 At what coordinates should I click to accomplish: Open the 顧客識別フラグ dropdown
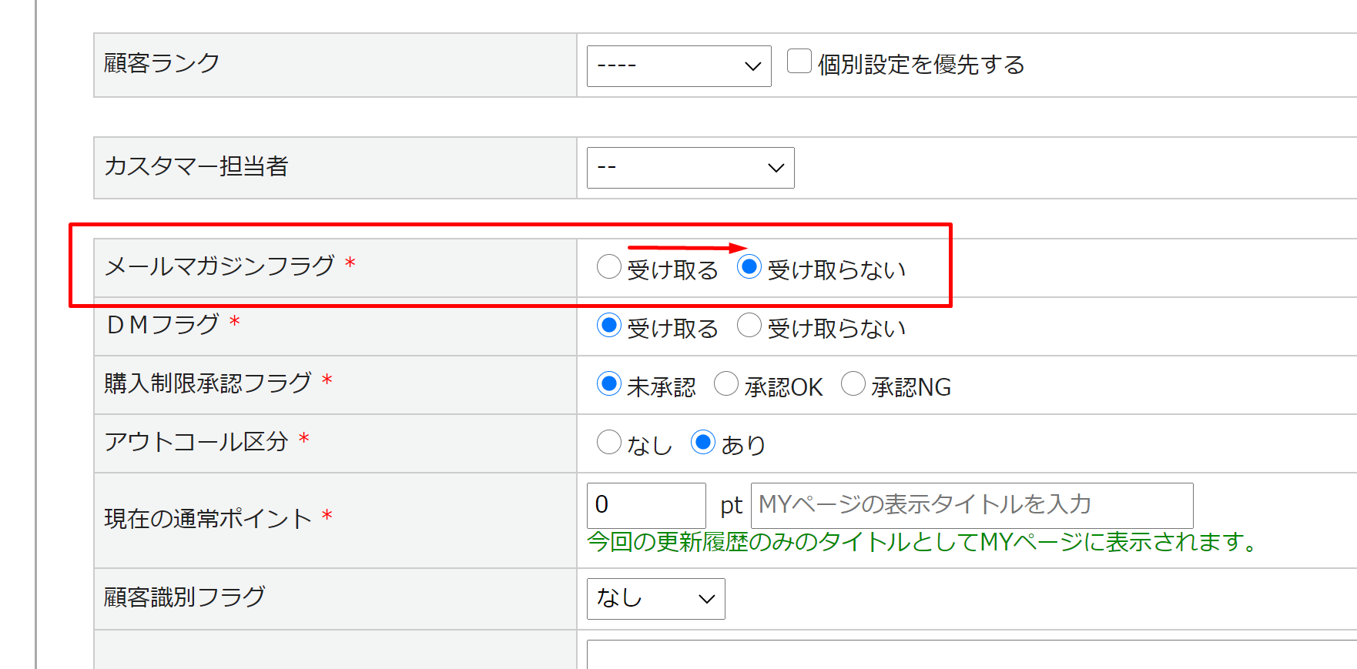click(x=655, y=599)
